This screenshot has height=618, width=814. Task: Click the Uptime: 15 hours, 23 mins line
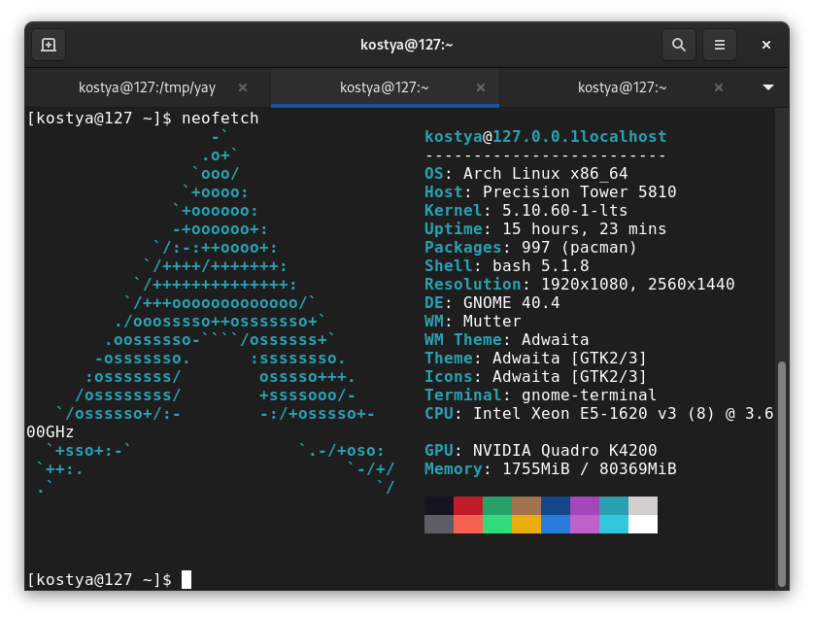coord(545,229)
